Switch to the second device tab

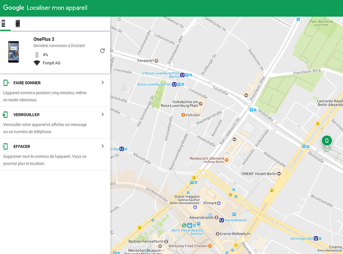[x=18, y=23]
